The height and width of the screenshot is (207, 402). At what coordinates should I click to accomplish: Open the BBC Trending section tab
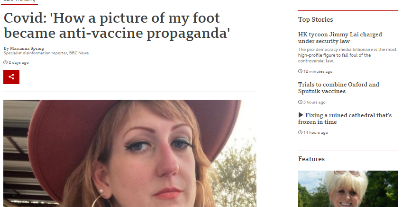[x=19, y=1]
